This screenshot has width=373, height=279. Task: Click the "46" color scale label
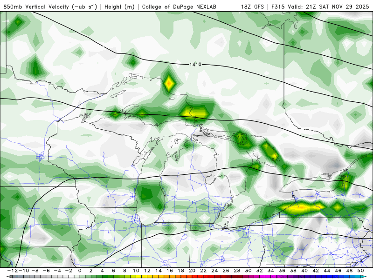(x=338, y=271)
